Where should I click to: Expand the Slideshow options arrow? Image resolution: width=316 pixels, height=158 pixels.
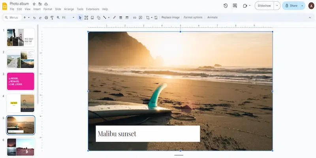277,6
